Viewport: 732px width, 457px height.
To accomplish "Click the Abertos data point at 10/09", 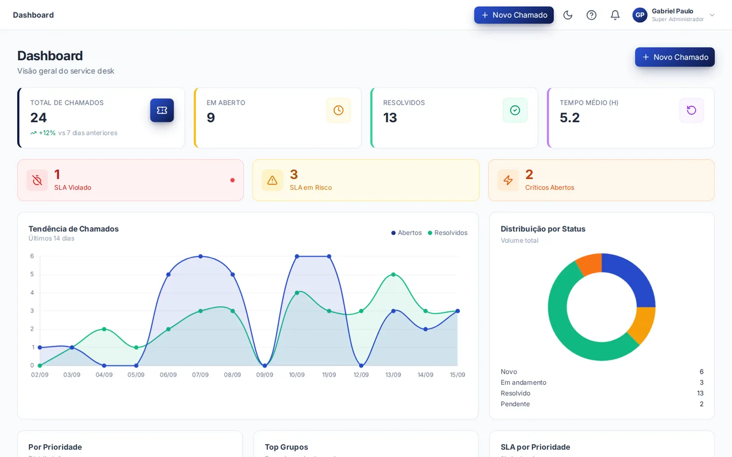I will coord(297,256).
